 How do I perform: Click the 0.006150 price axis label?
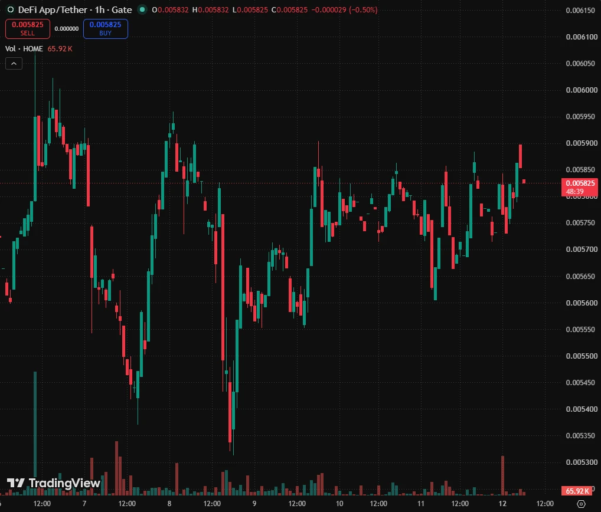pos(580,11)
